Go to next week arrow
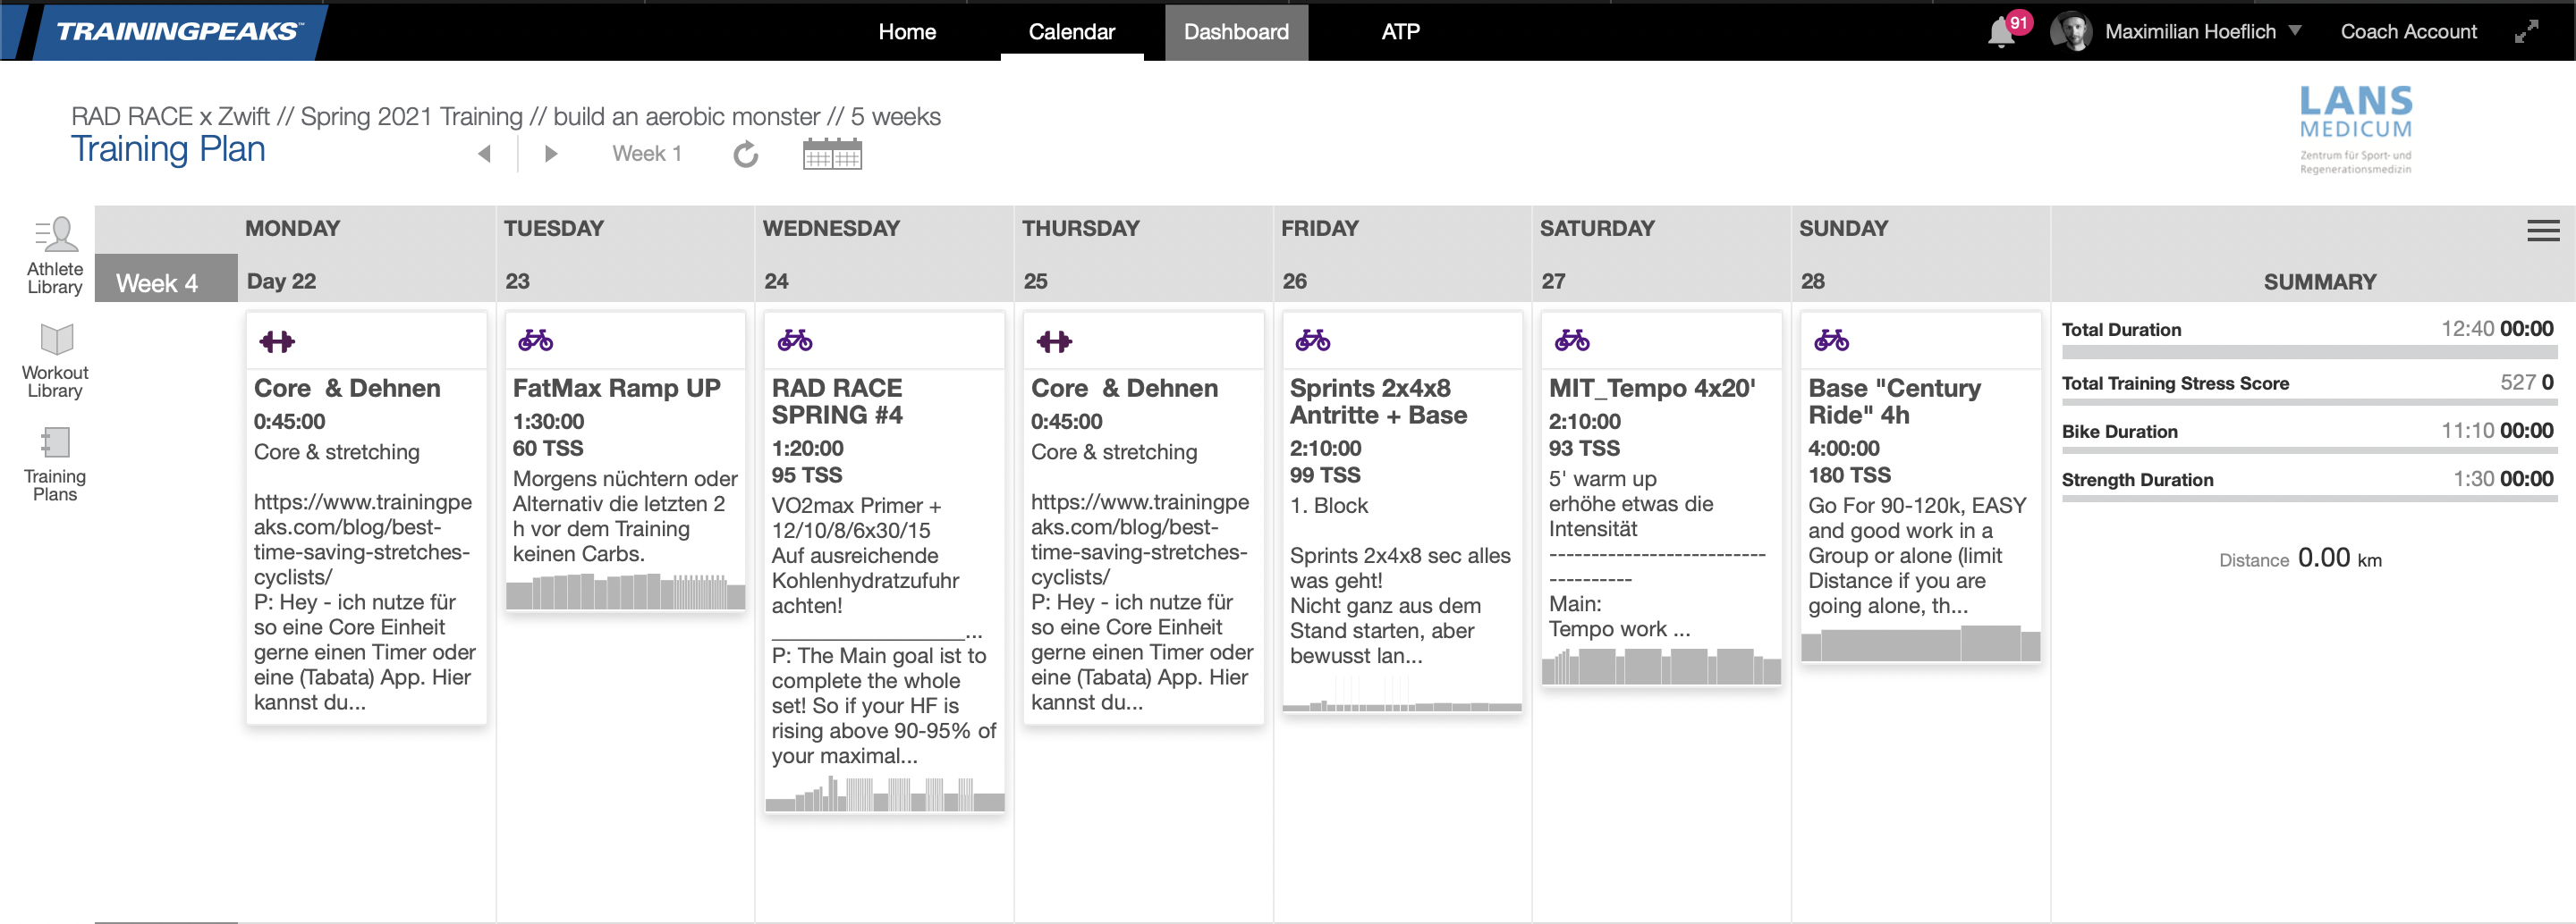This screenshot has width=2576, height=924. click(550, 154)
